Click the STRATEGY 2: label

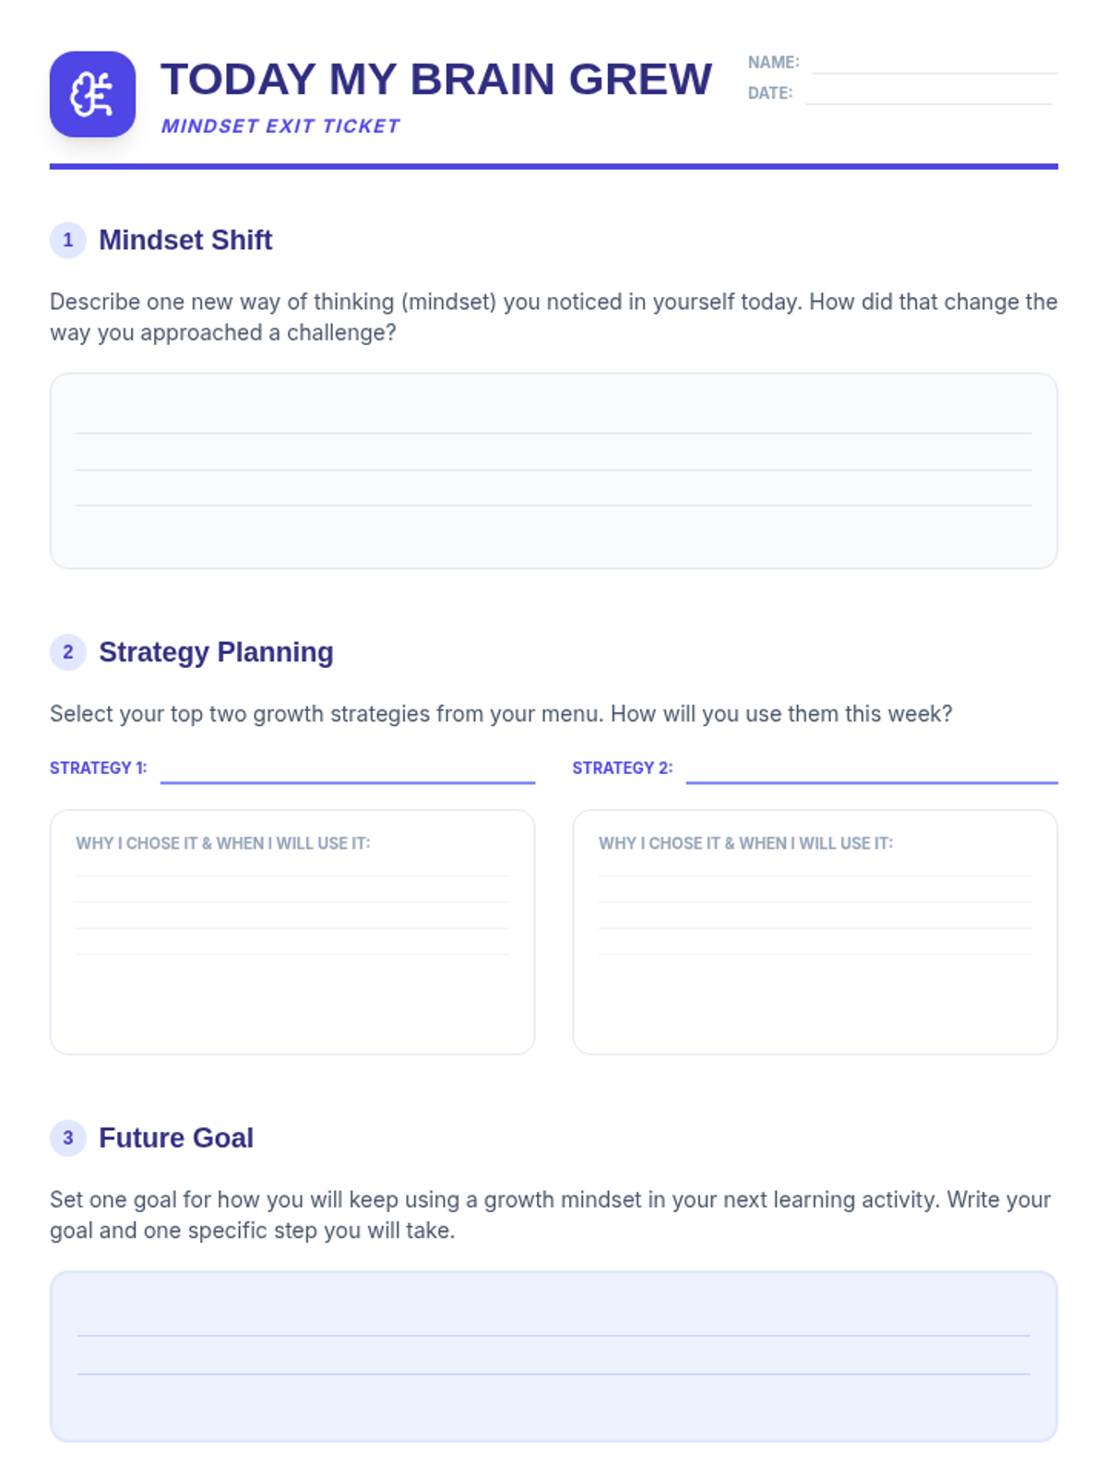[623, 768]
